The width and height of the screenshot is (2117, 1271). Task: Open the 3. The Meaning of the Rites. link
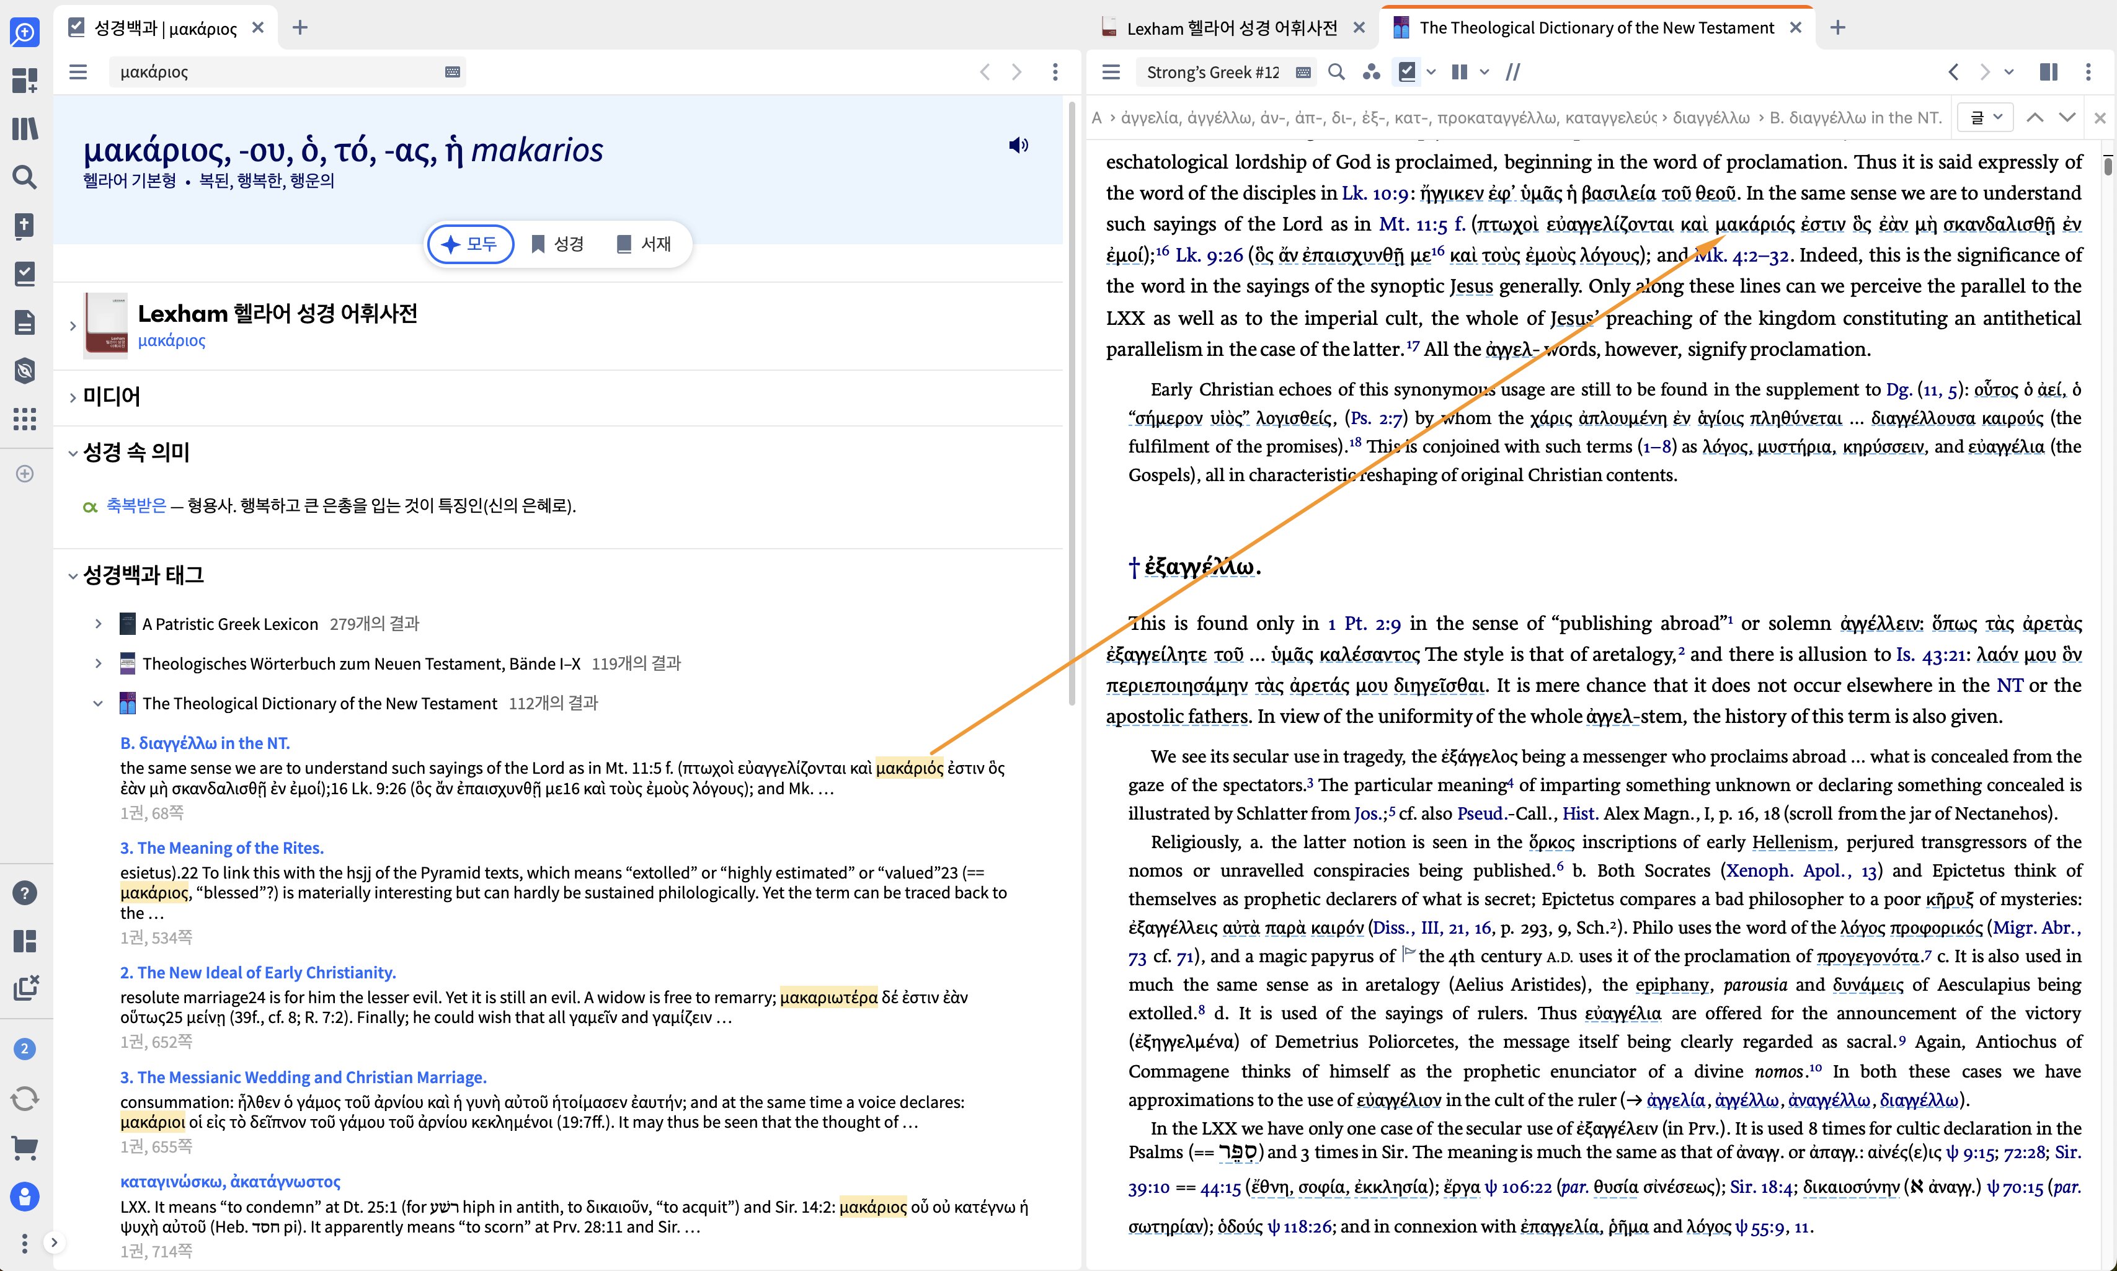tap(222, 848)
